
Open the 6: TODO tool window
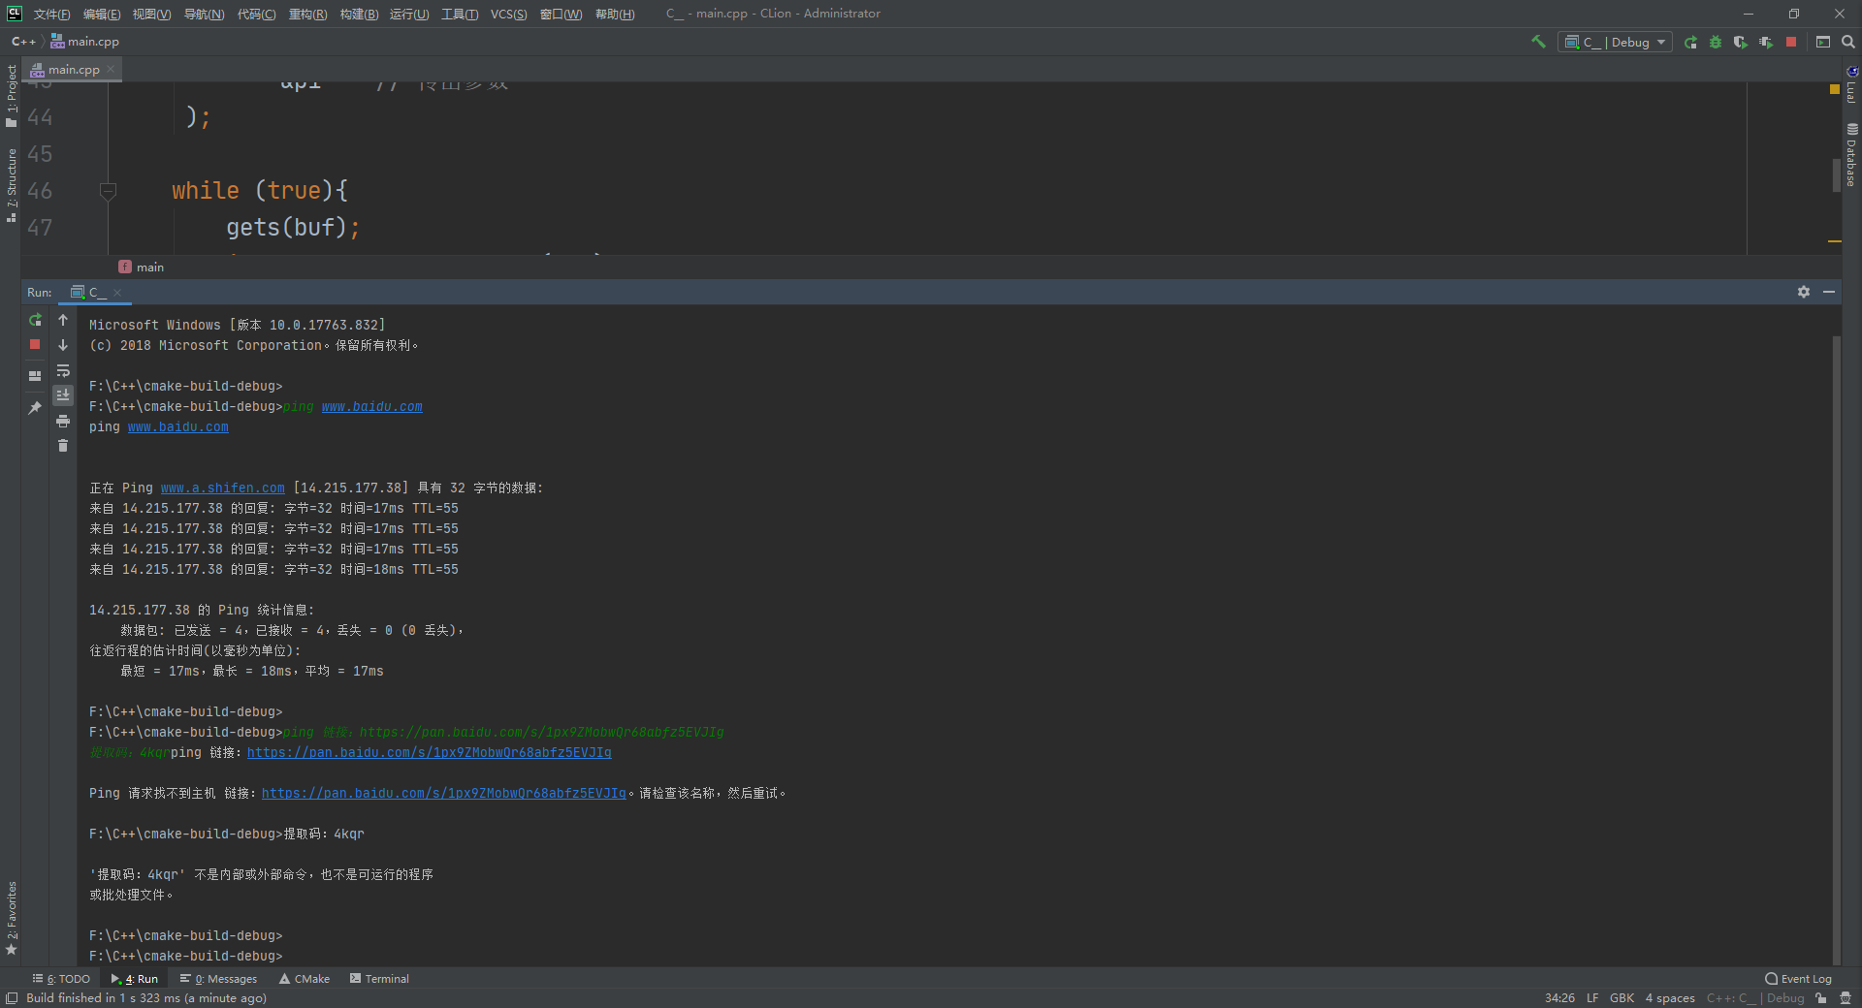point(61,979)
